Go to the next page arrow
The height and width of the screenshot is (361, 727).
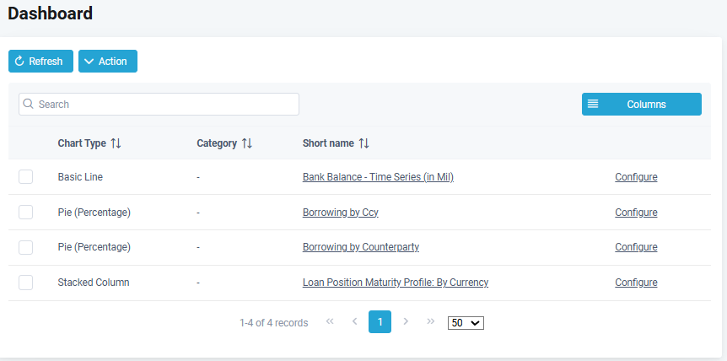(406, 322)
